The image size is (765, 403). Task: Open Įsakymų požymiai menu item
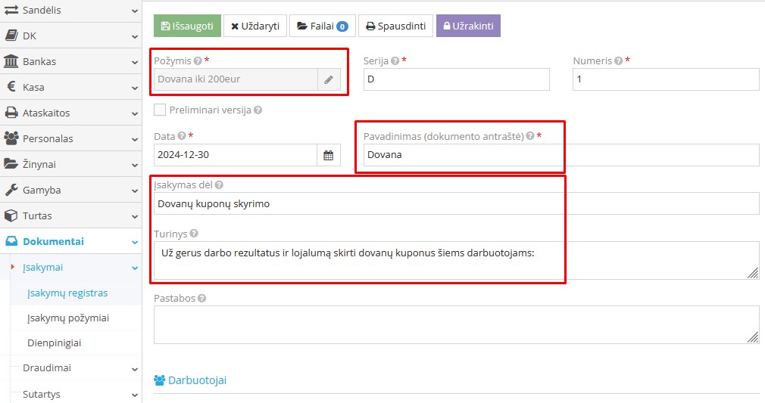[x=68, y=318]
